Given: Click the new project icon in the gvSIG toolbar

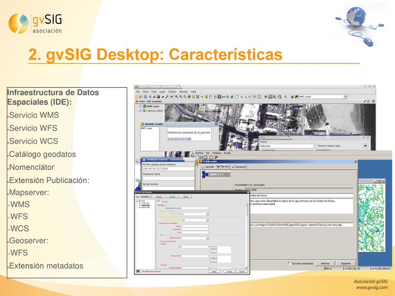Looking at the screenshot, I should 137,97.
